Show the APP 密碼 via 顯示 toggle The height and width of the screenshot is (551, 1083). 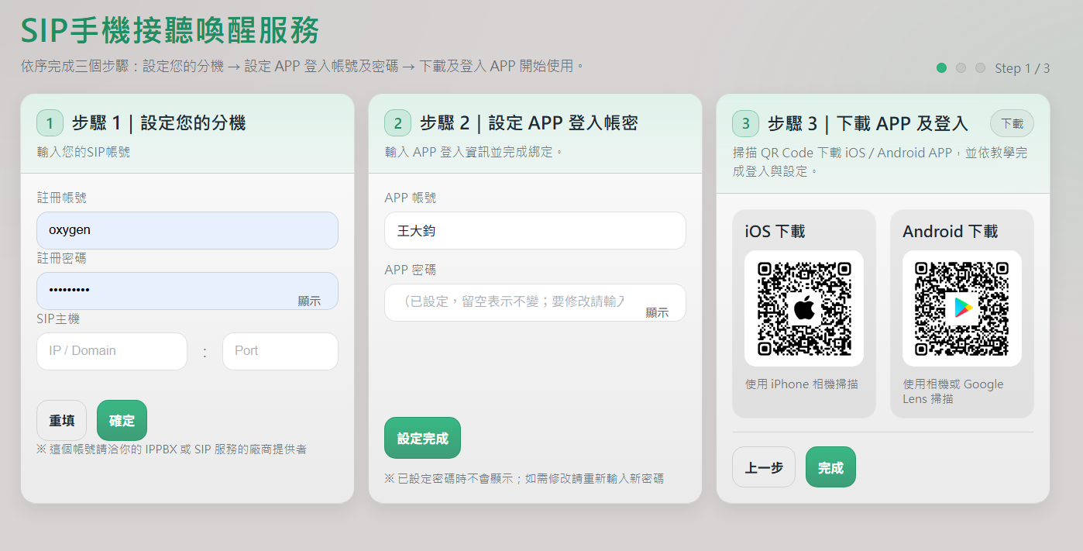tap(657, 312)
